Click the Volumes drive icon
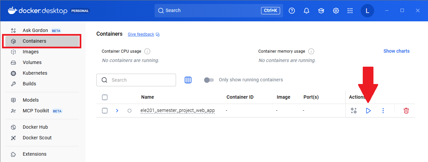The width and height of the screenshot is (428, 162). click(x=13, y=63)
